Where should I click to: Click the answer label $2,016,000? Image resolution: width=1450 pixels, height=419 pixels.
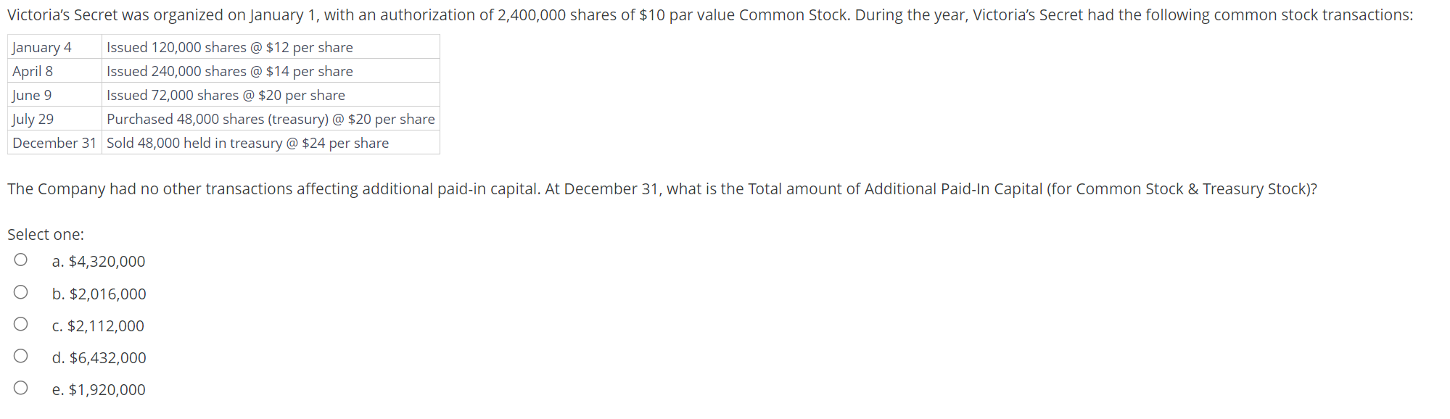(98, 294)
